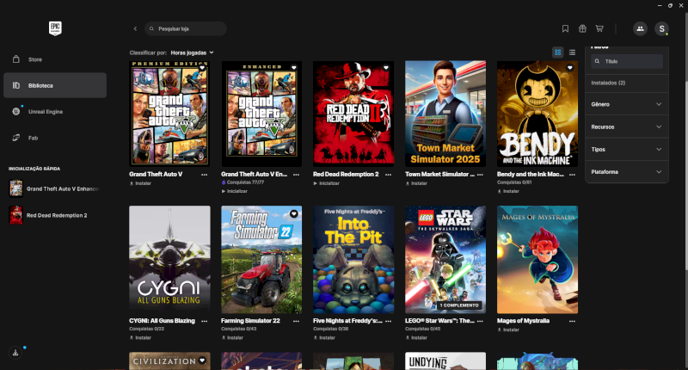Open more options for Bendy and the Ink Machine

572,175
